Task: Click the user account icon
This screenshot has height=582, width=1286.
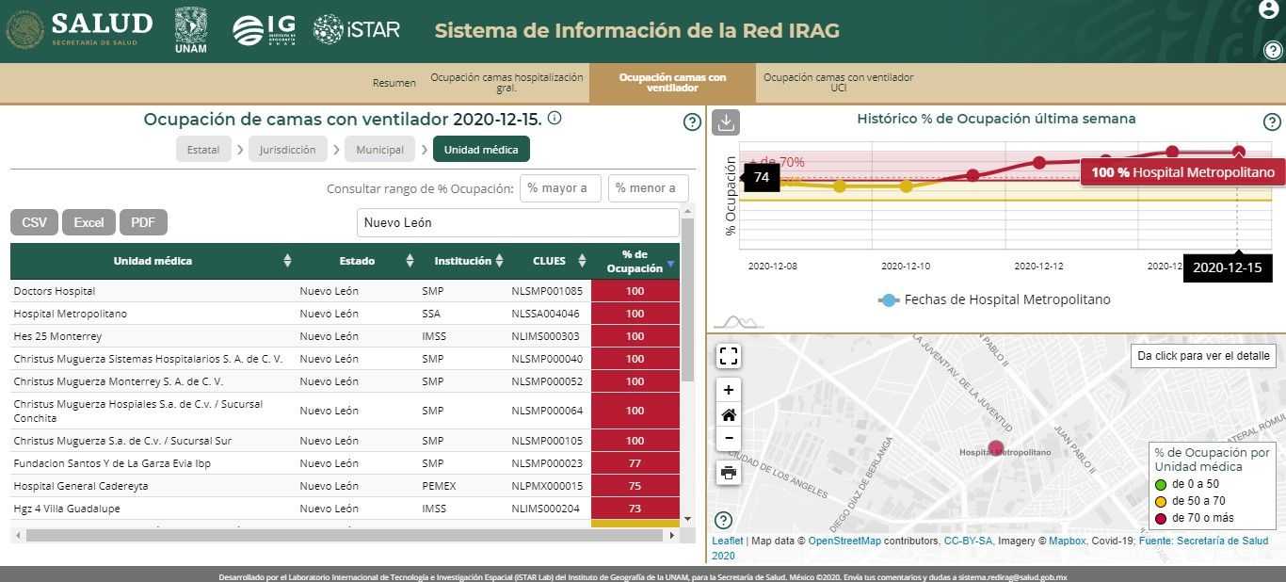Action: 1269,10
